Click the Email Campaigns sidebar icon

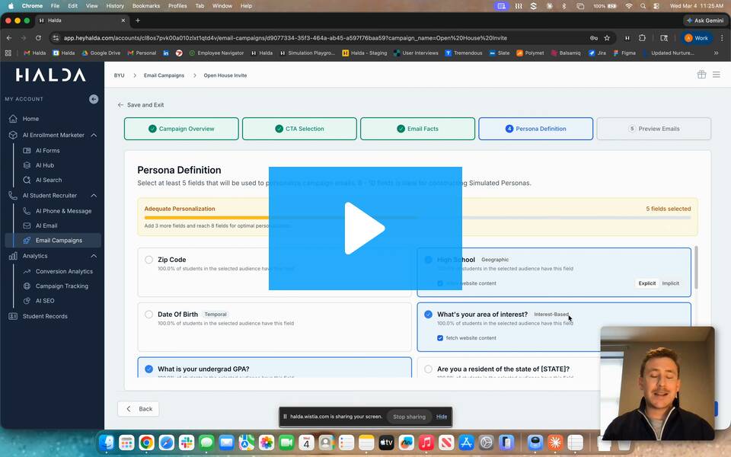coord(27,240)
